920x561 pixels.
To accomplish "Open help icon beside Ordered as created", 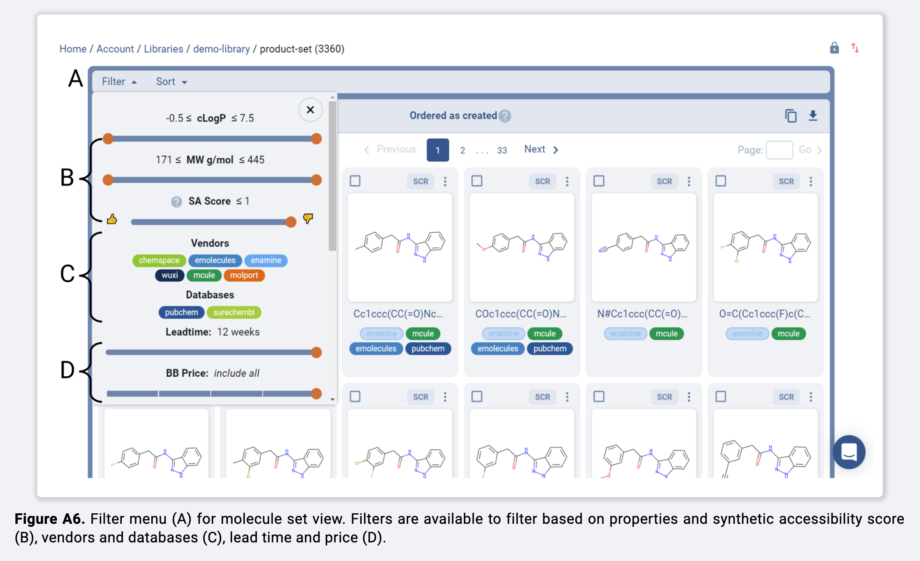I will tap(505, 116).
